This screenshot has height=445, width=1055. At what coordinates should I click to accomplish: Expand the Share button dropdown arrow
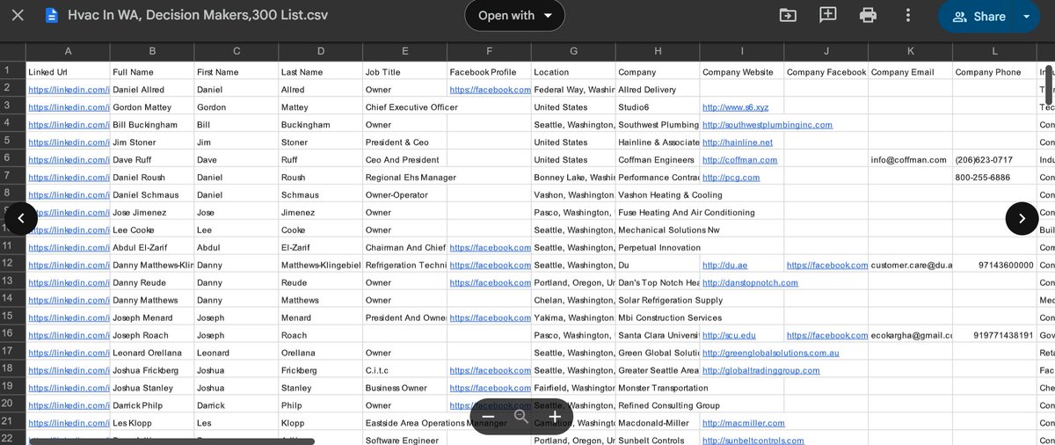tap(1026, 16)
